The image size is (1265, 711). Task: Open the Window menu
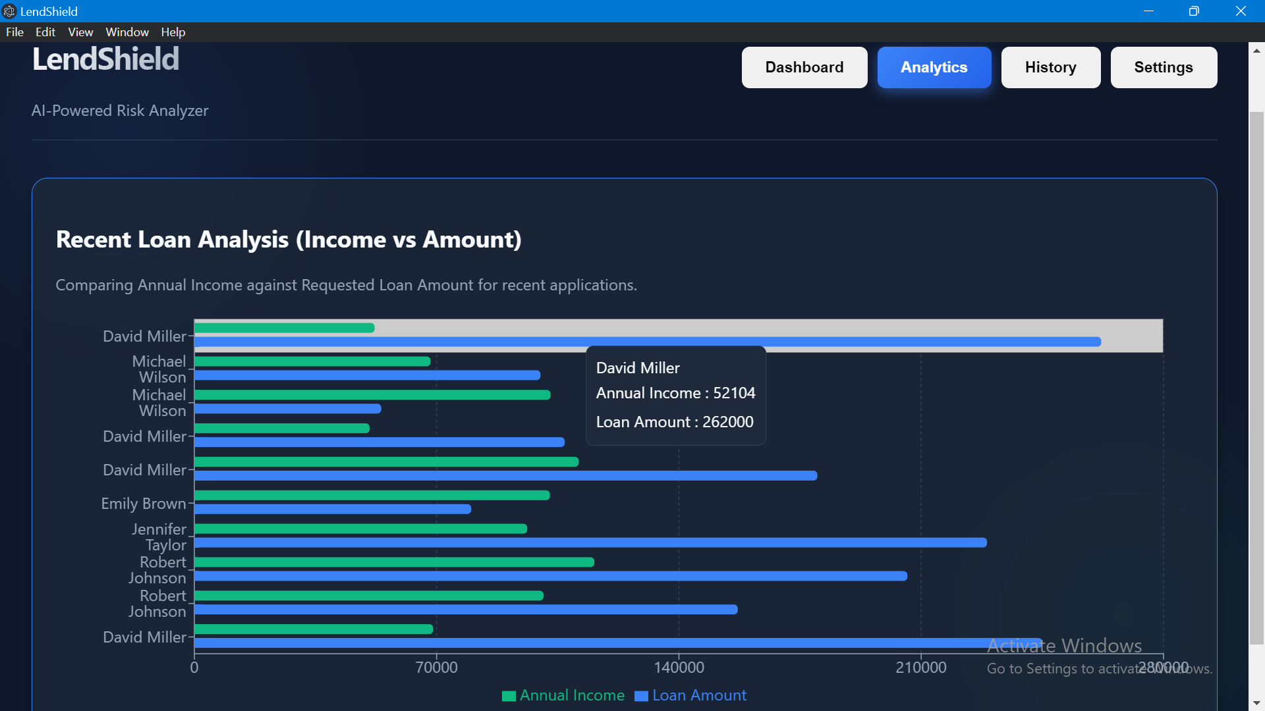pyautogui.click(x=127, y=32)
